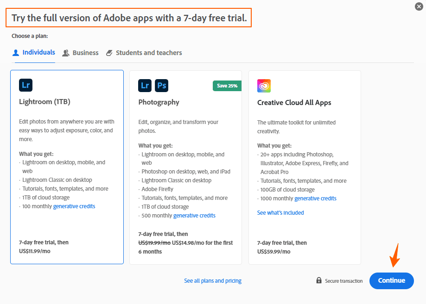
Task: Click the Lightroom icon in the Lightroom (1TB) card
Action: [x=26, y=85]
